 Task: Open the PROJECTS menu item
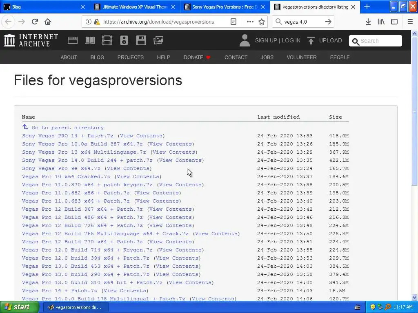(131, 57)
